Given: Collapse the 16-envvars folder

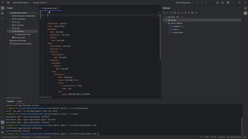Looking at the screenshot, I should 10,31.
